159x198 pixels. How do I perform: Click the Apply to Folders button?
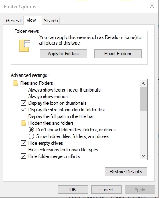pos(64,54)
